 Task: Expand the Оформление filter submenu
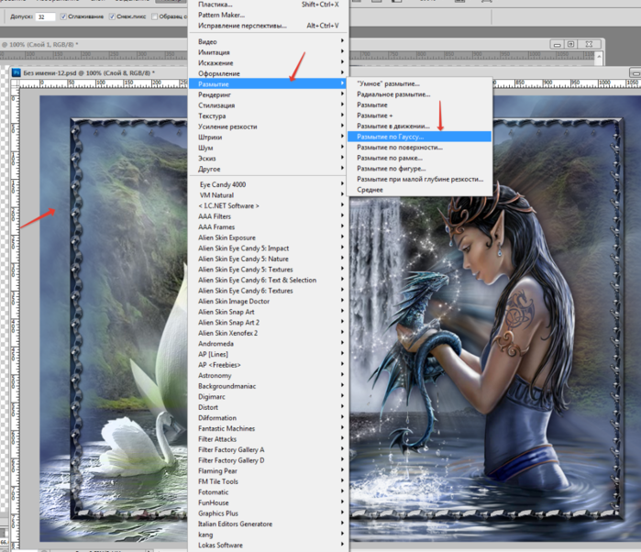click(269, 73)
